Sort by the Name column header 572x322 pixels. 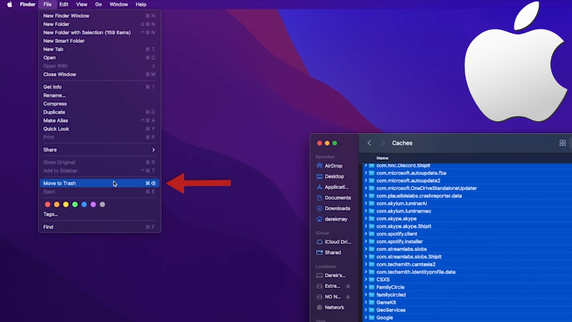click(x=383, y=158)
